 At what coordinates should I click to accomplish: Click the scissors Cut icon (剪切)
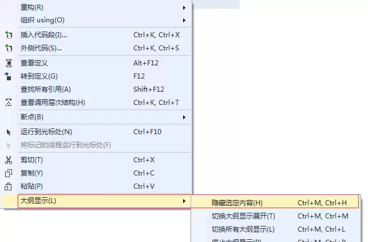pyautogui.click(x=9, y=160)
